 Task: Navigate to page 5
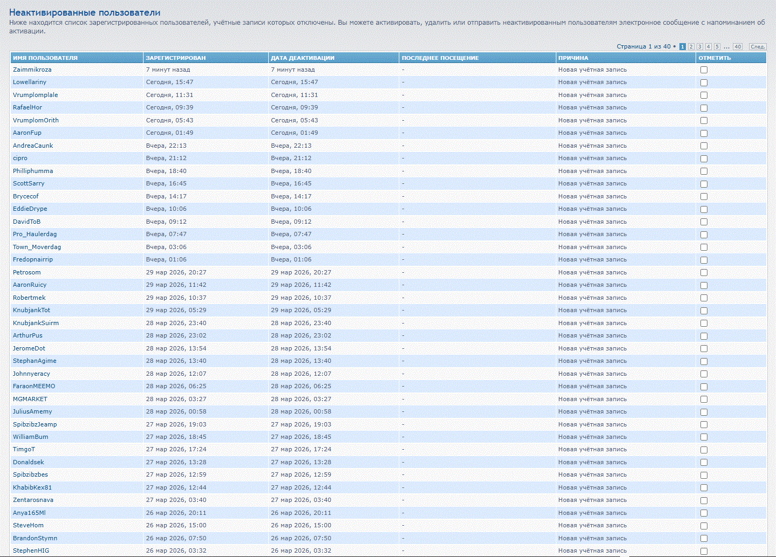pyautogui.click(x=717, y=47)
